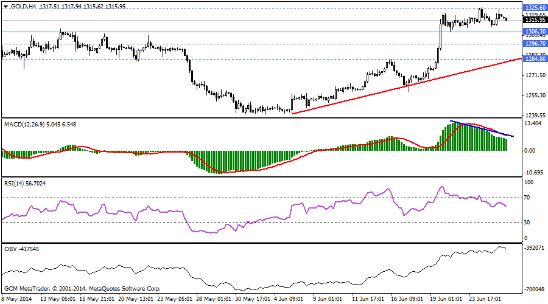Click the 15 May 21:01 time label
Image resolution: width=548 pixels, height=304 pixels.
(x=96, y=299)
